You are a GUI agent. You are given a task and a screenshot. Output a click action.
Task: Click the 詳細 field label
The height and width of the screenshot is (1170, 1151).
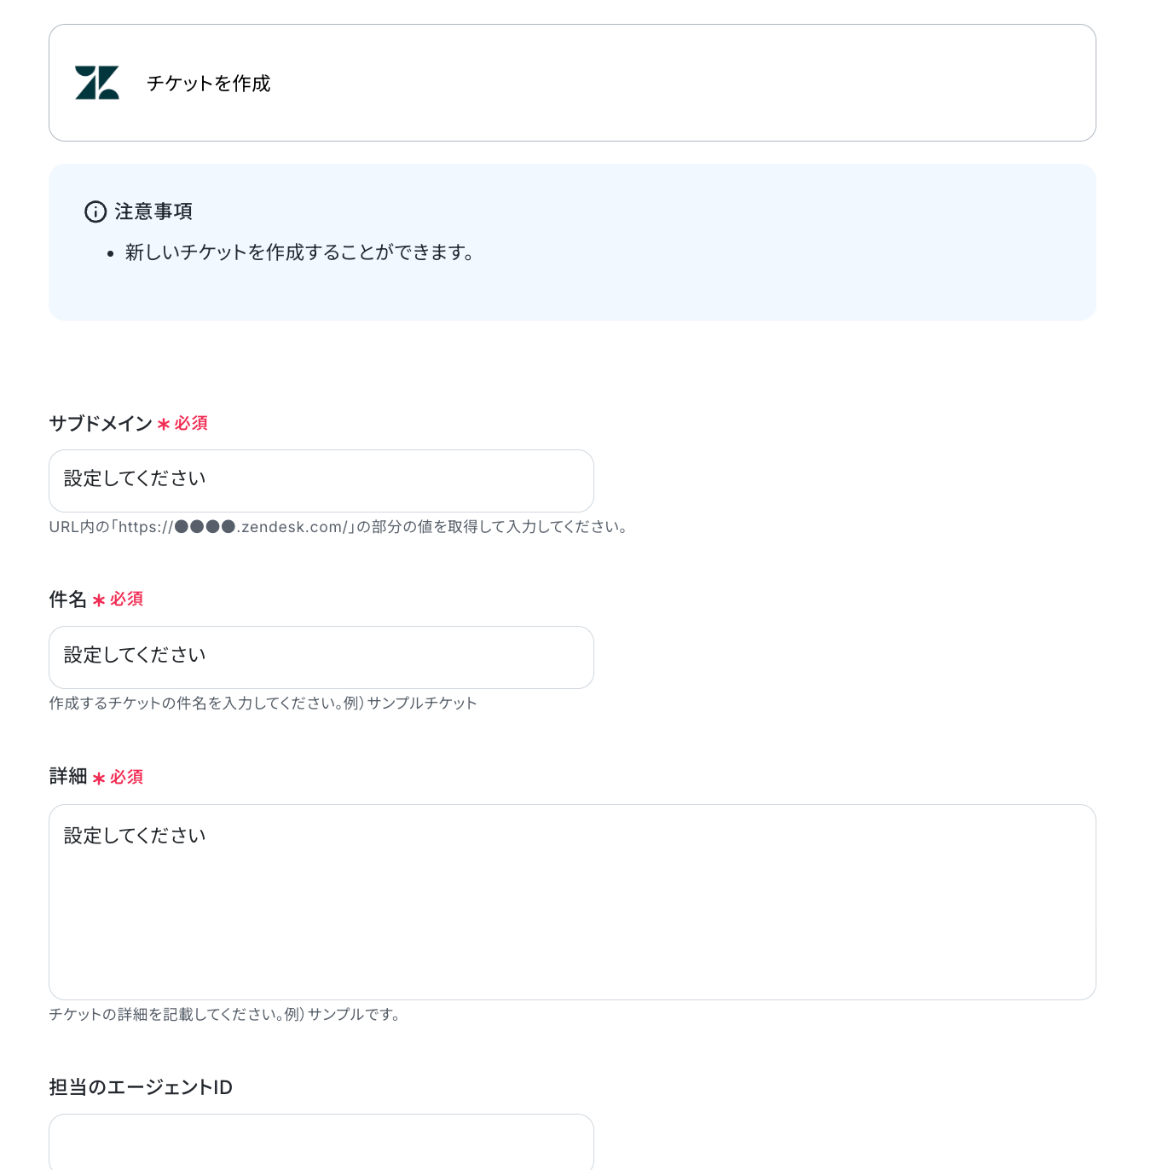[68, 776]
